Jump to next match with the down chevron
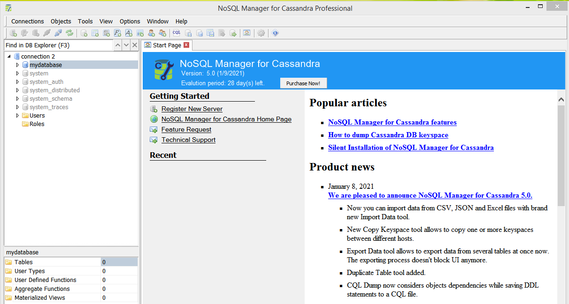Viewport: 569px width, 304px height. [x=126, y=45]
